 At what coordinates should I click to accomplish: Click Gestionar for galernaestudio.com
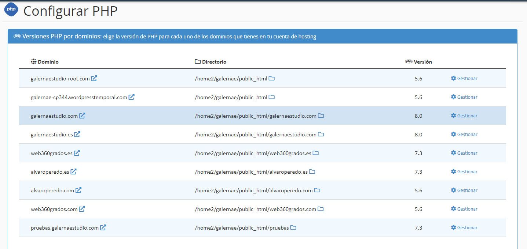[464, 116]
